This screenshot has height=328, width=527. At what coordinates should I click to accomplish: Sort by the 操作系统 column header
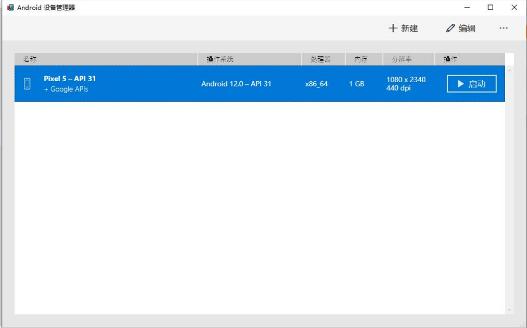[x=250, y=59]
